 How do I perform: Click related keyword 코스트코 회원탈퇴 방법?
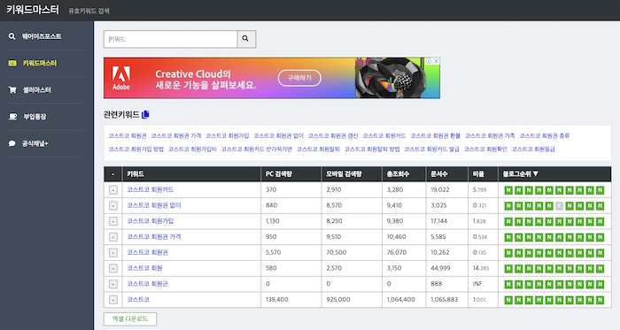coord(372,150)
